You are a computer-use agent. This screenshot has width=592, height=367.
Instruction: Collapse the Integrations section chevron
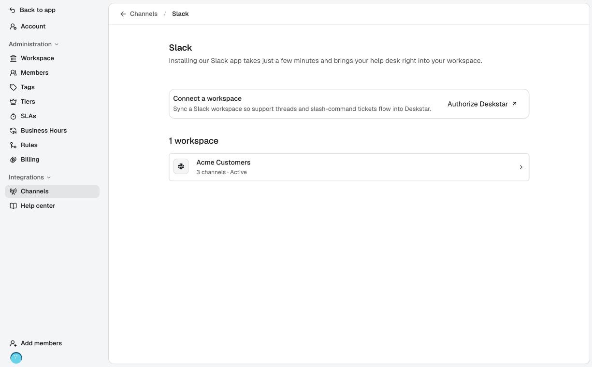(x=49, y=177)
